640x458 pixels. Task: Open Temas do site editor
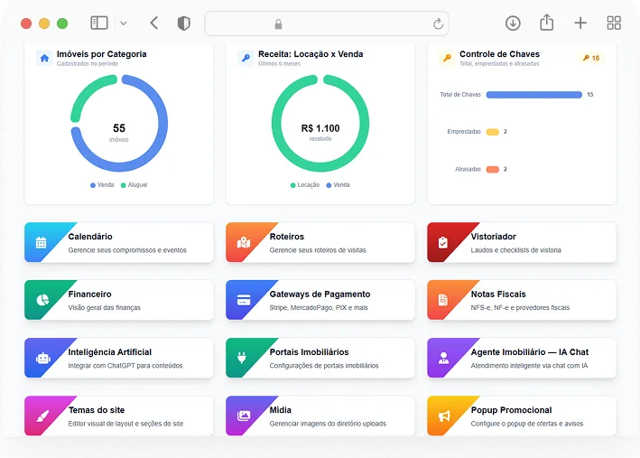click(119, 416)
